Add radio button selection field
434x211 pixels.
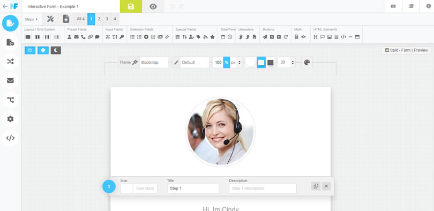click(x=146, y=37)
